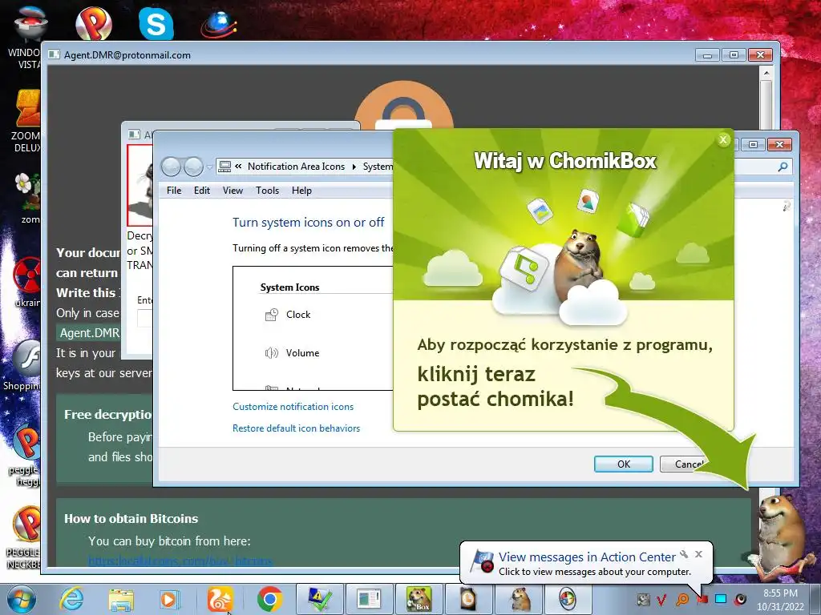Click the Agent.DMR email text highlighted in ransom note
This screenshot has width=821, height=615.
coord(90,332)
